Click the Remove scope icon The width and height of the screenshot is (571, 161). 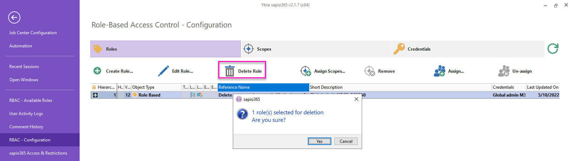(369, 71)
